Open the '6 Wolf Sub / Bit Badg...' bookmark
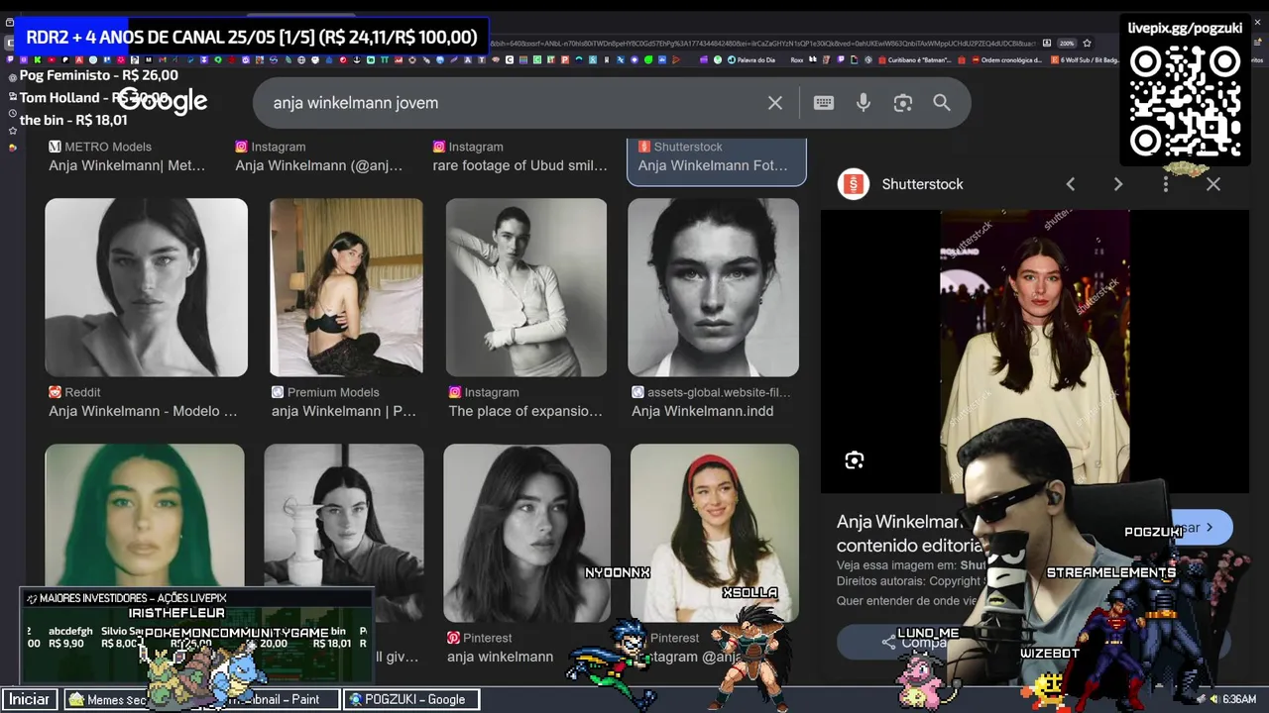This screenshot has height=713, width=1269. [1086, 59]
